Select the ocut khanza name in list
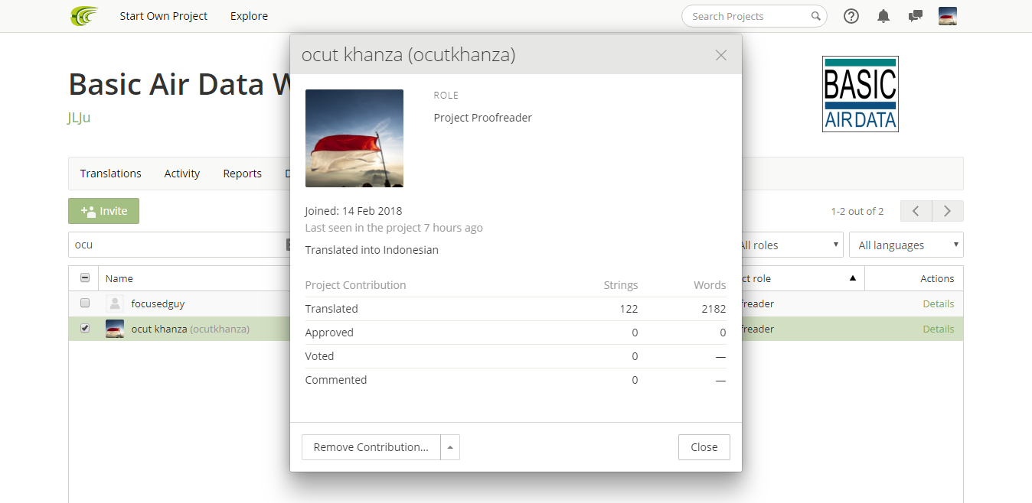This screenshot has height=503, width=1032. tap(159, 329)
